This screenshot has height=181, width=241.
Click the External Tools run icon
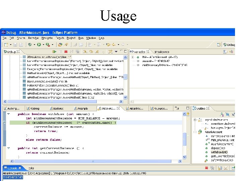pyautogui.click(x=48, y=45)
